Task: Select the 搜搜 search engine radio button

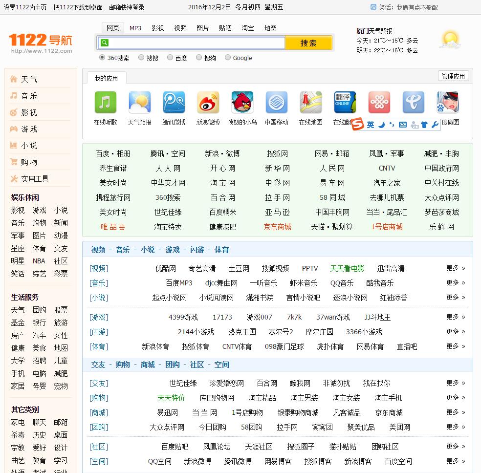Action: (x=141, y=57)
